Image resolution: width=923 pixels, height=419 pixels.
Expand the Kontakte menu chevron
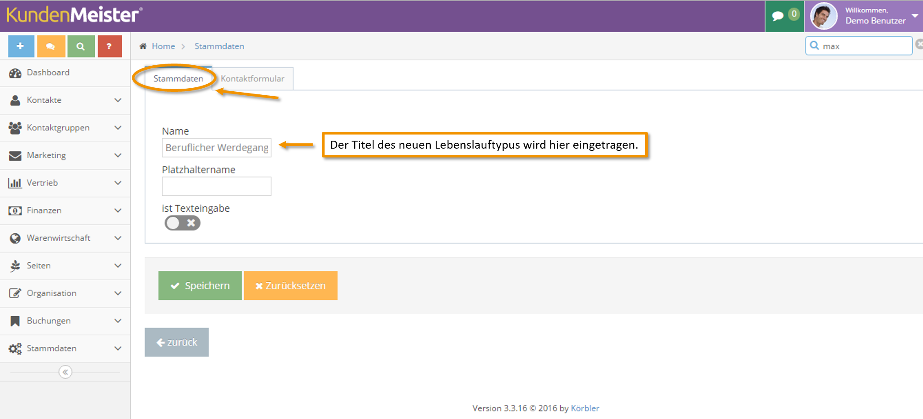click(118, 100)
